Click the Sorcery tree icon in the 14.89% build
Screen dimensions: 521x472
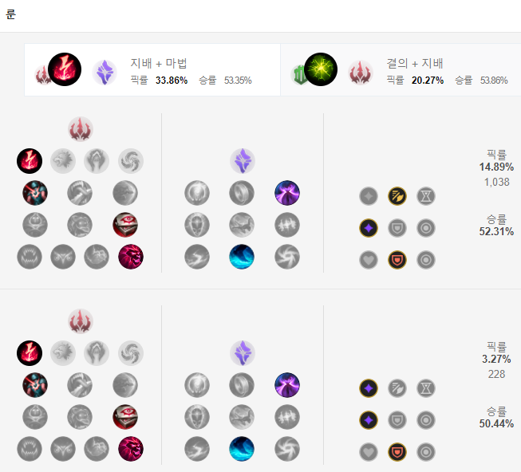point(243,161)
